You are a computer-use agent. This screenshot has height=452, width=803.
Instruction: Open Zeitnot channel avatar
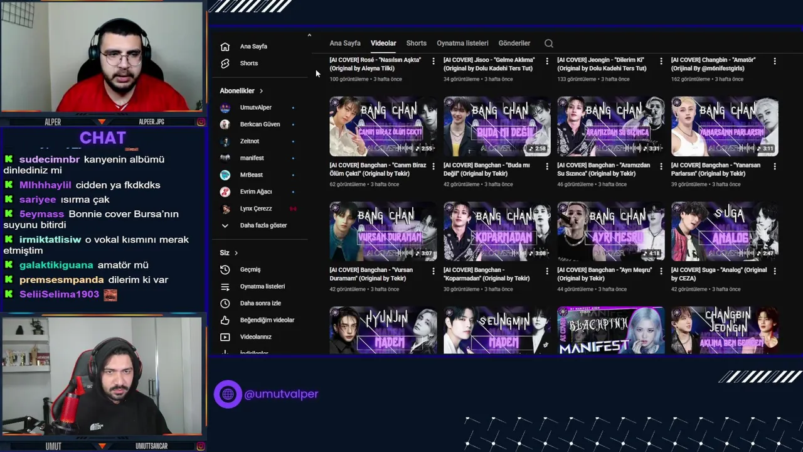[x=225, y=141]
